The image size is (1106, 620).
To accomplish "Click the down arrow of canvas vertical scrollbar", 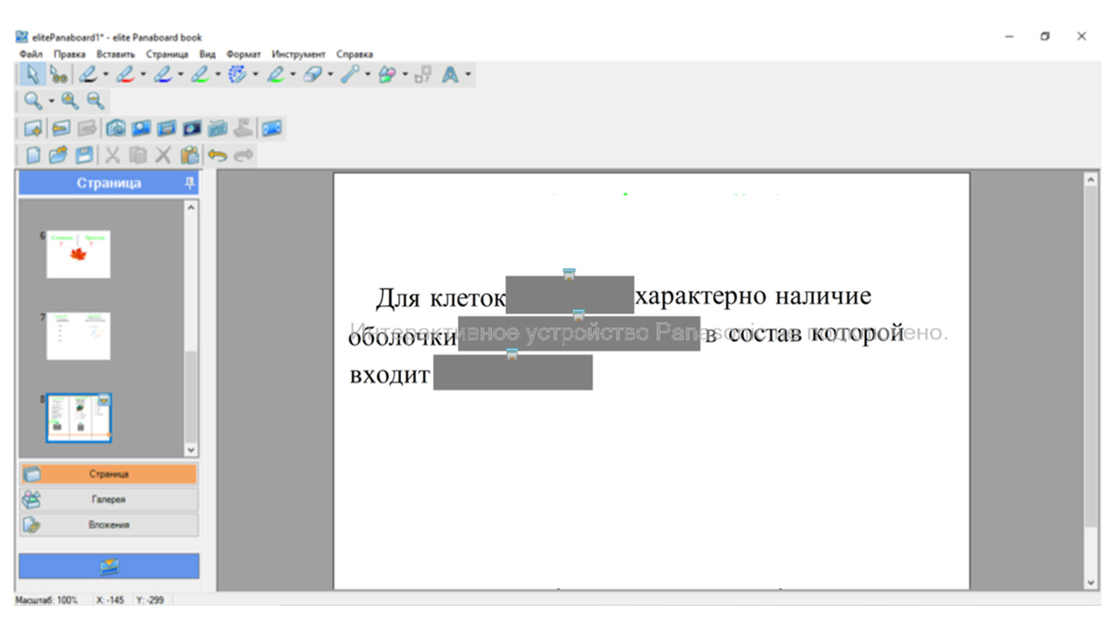I will coord(1090,583).
